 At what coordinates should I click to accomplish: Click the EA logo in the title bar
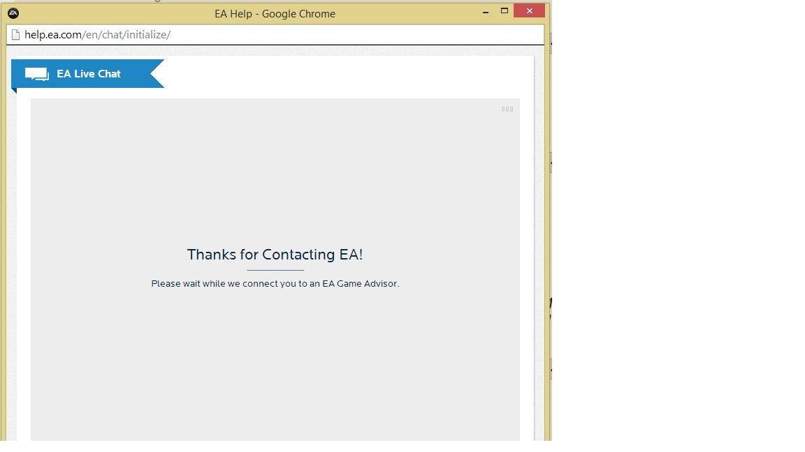13,13
